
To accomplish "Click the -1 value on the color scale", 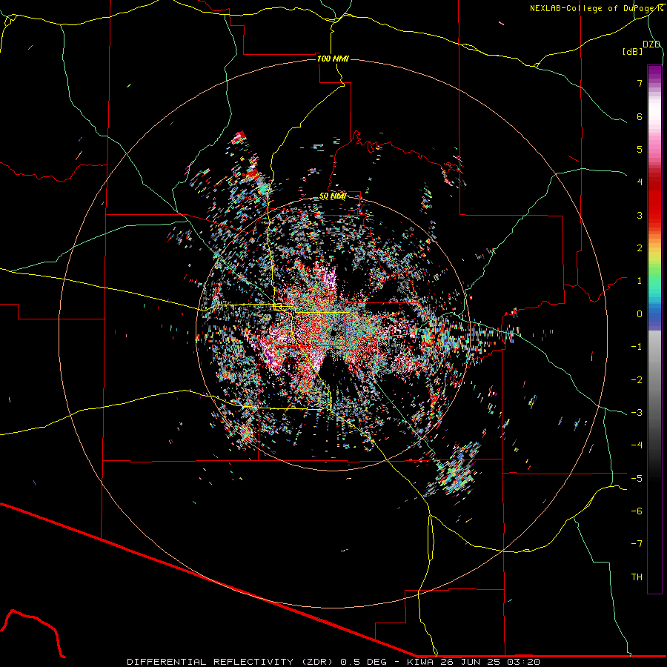I will (x=637, y=347).
